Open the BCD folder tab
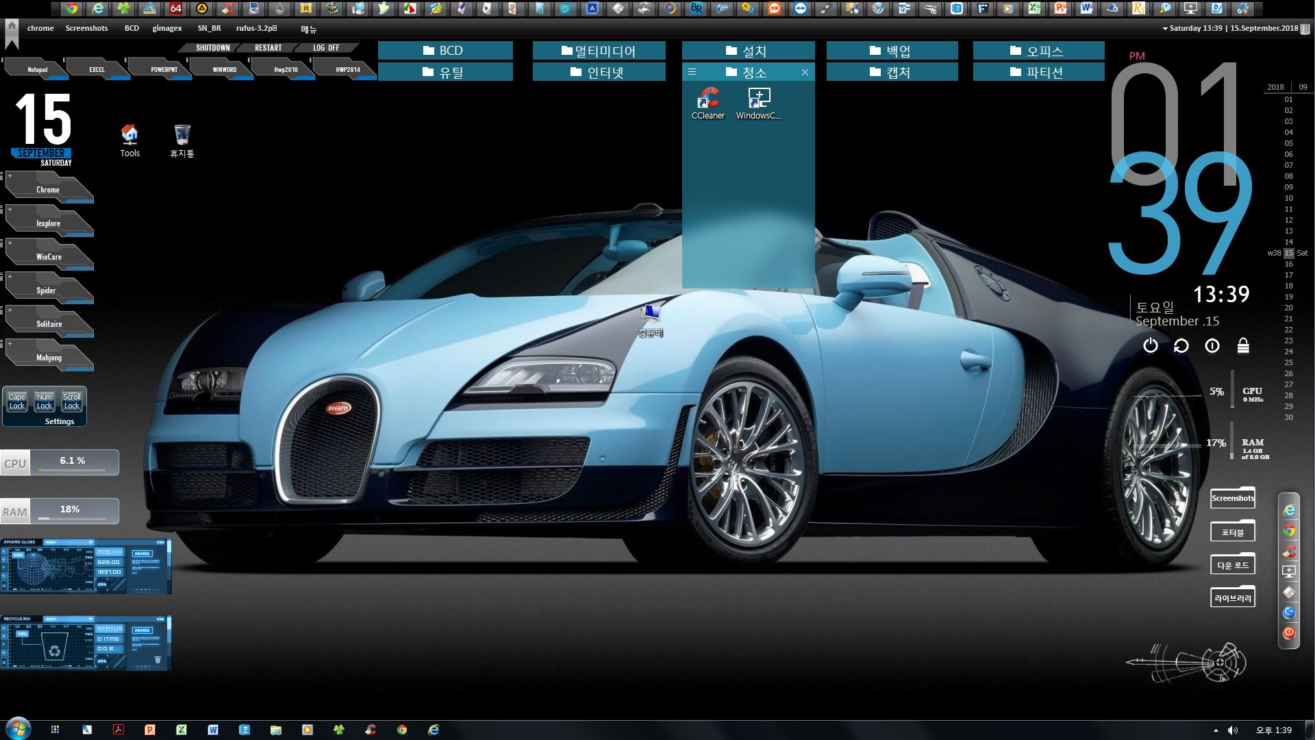This screenshot has height=740, width=1315. coord(445,51)
